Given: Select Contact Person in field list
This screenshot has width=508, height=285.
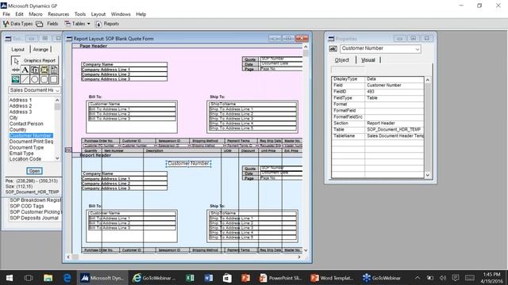Looking at the screenshot, I should [26, 123].
